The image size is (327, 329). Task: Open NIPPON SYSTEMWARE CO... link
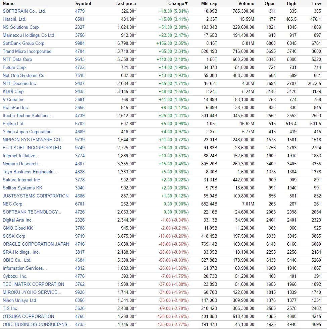click(33, 140)
